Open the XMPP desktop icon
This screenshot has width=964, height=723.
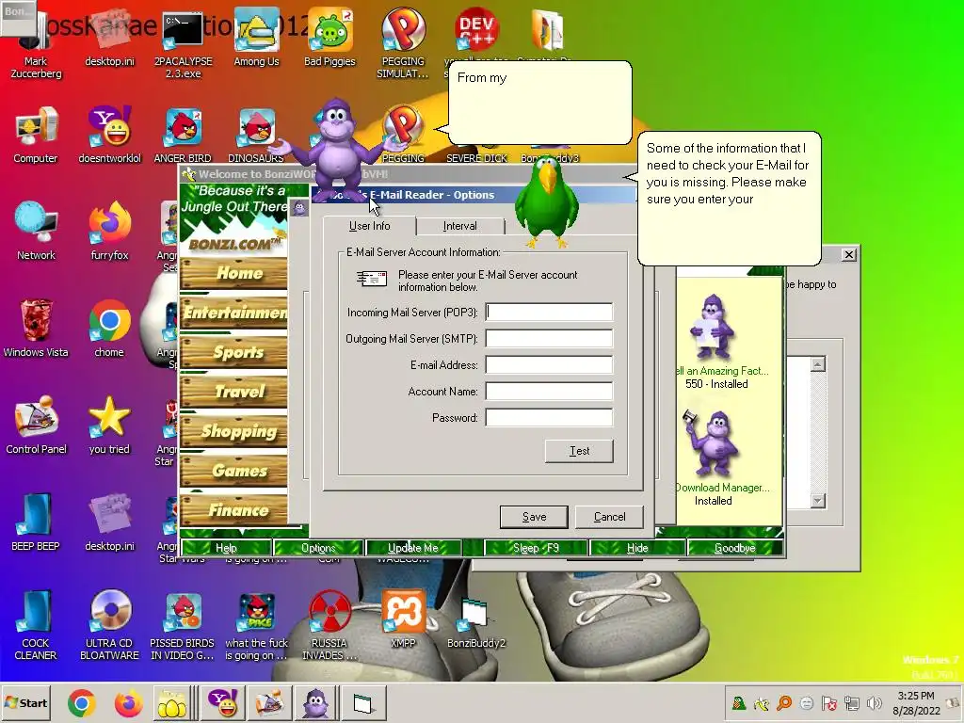(x=403, y=619)
